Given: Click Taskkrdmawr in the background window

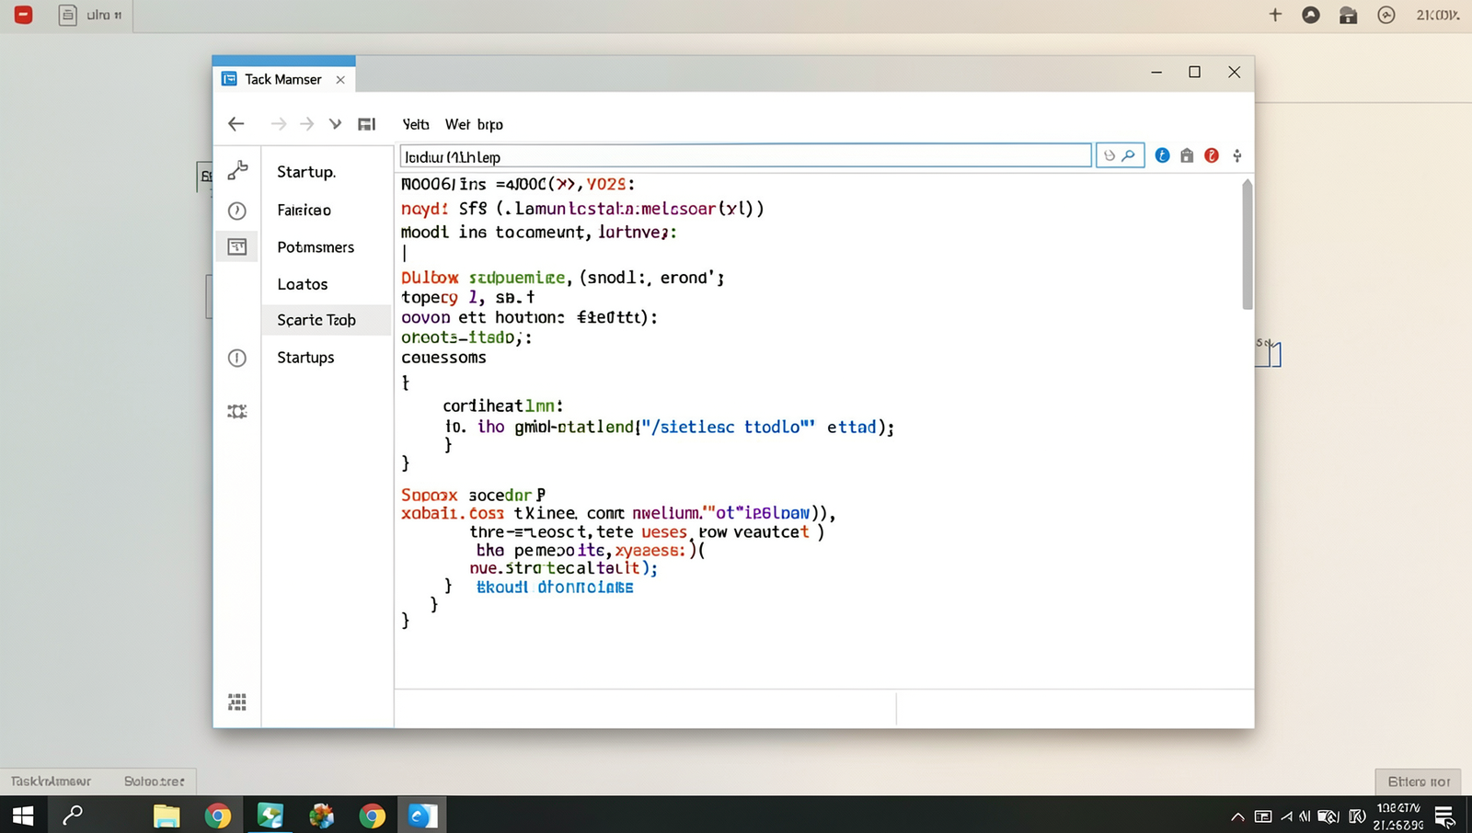Looking at the screenshot, I should [x=51, y=782].
